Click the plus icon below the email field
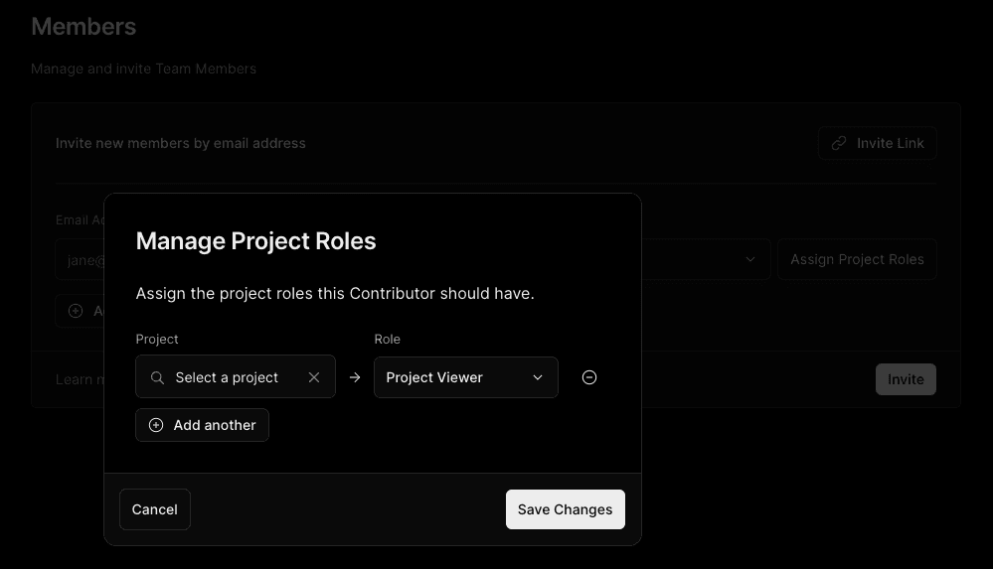This screenshot has height=569, width=993. (76, 311)
